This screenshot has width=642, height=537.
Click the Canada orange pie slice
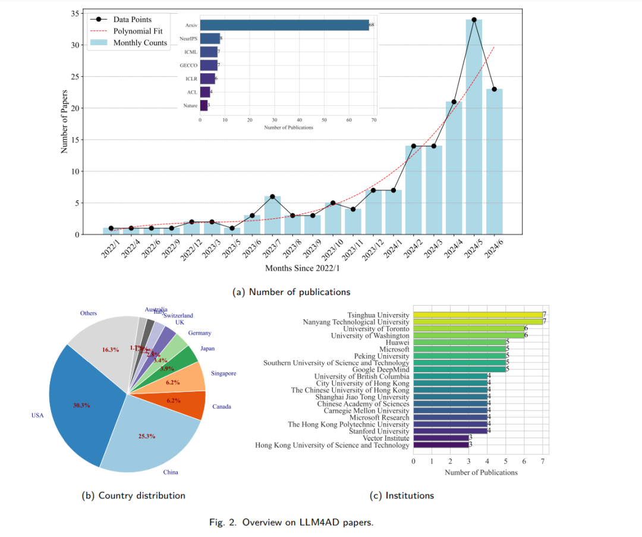coord(180,403)
